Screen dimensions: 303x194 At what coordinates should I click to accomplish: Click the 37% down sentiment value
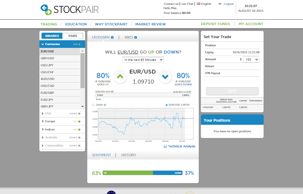(x=189, y=173)
